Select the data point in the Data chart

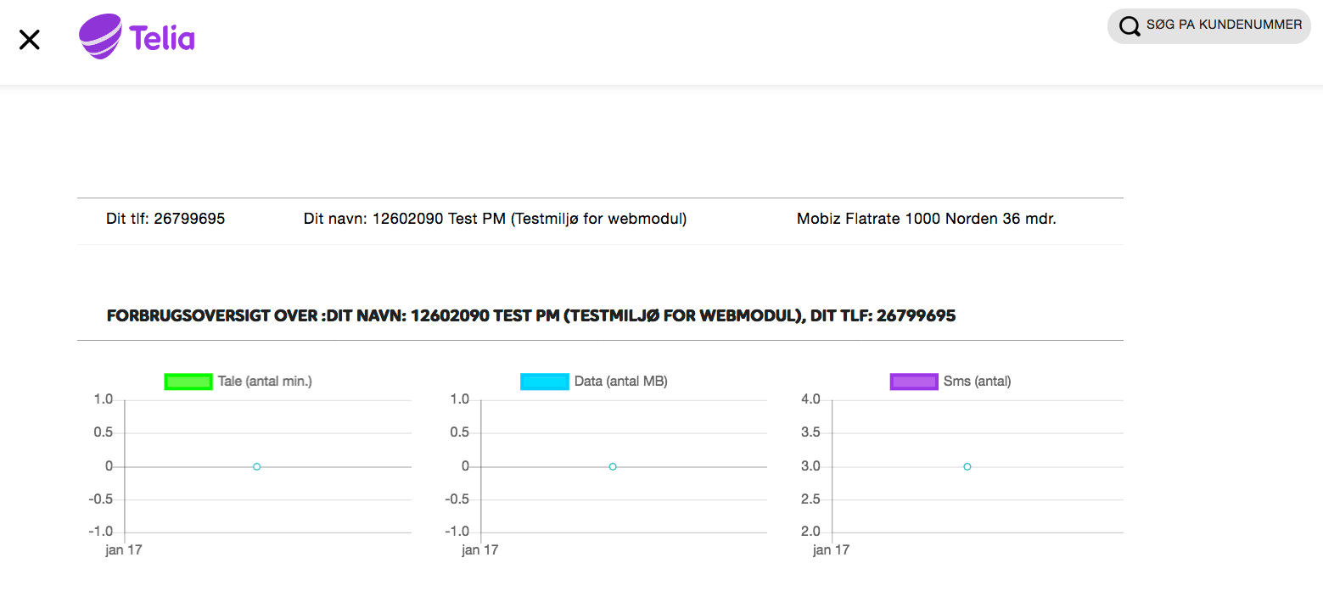click(613, 466)
